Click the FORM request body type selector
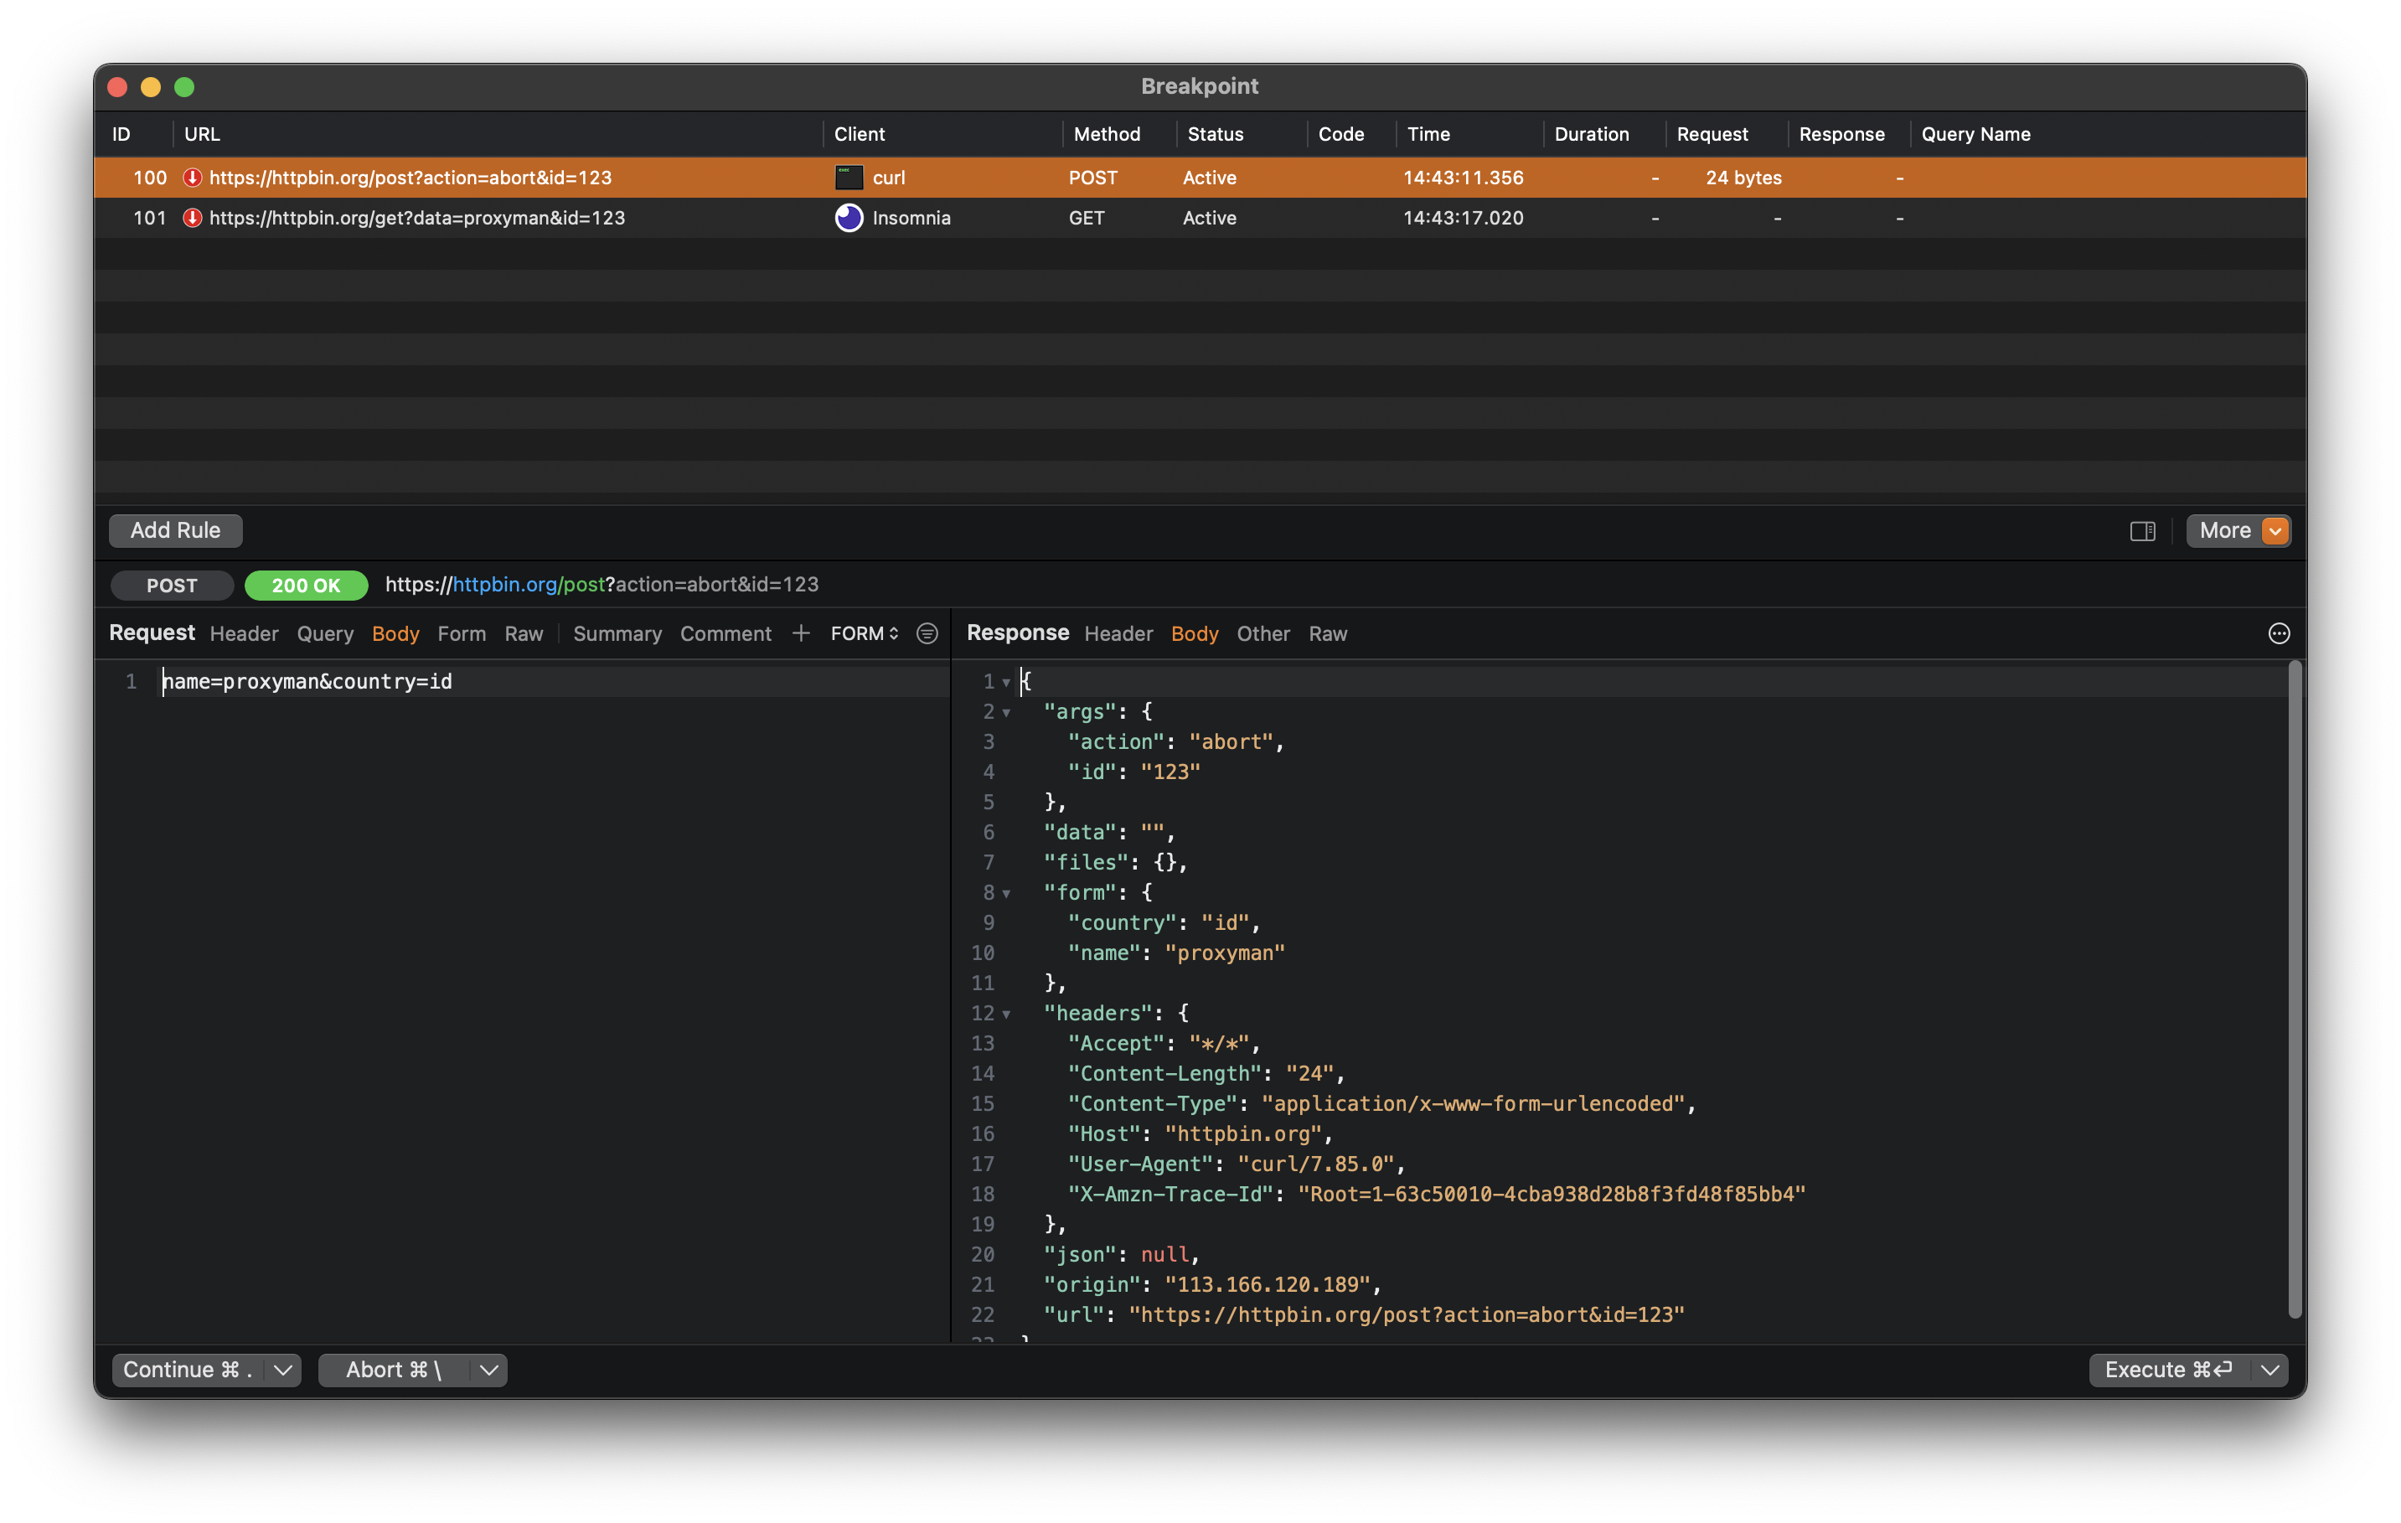The width and height of the screenshot is (2401, 1523). 861,633
